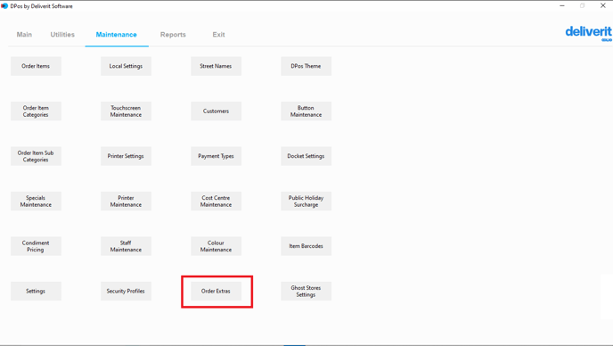Open Button Maintenance
The image size is (613, 346).
(x=306, y=111)
